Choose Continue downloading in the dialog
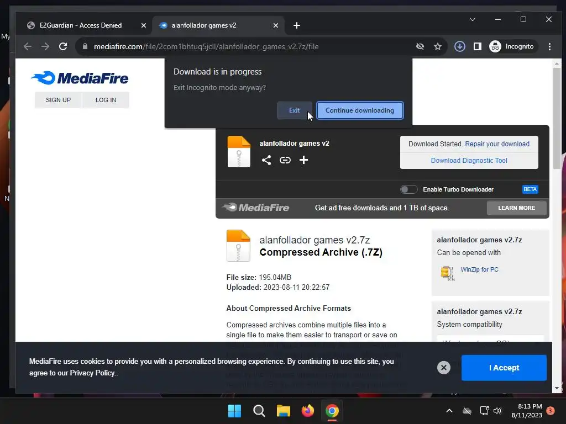 (359, 110)
